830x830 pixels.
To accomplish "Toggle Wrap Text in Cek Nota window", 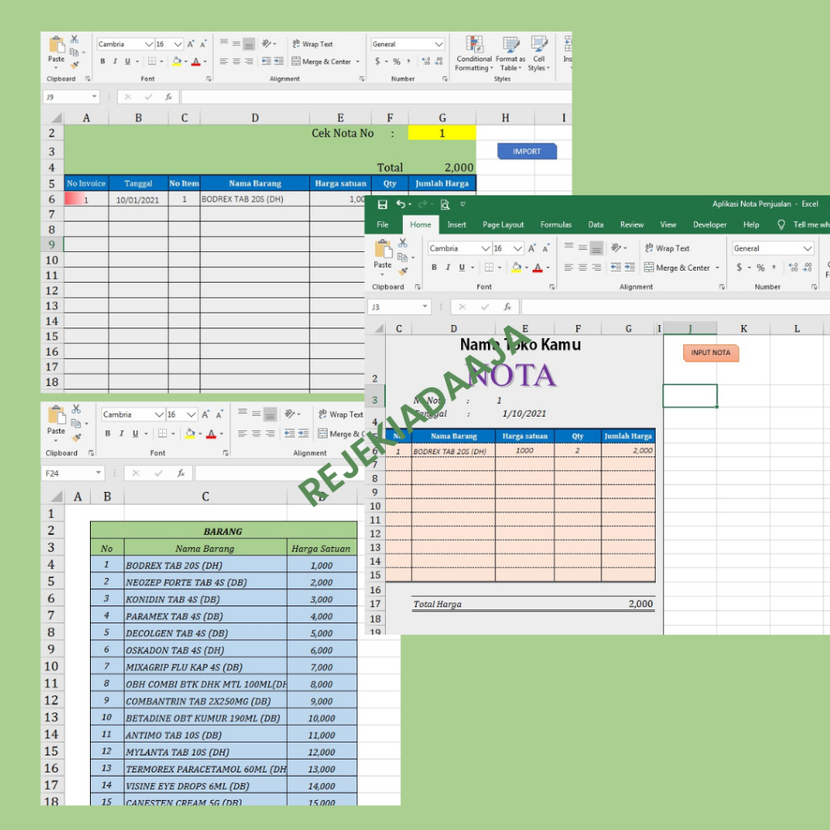I will (x=312, y=44).
